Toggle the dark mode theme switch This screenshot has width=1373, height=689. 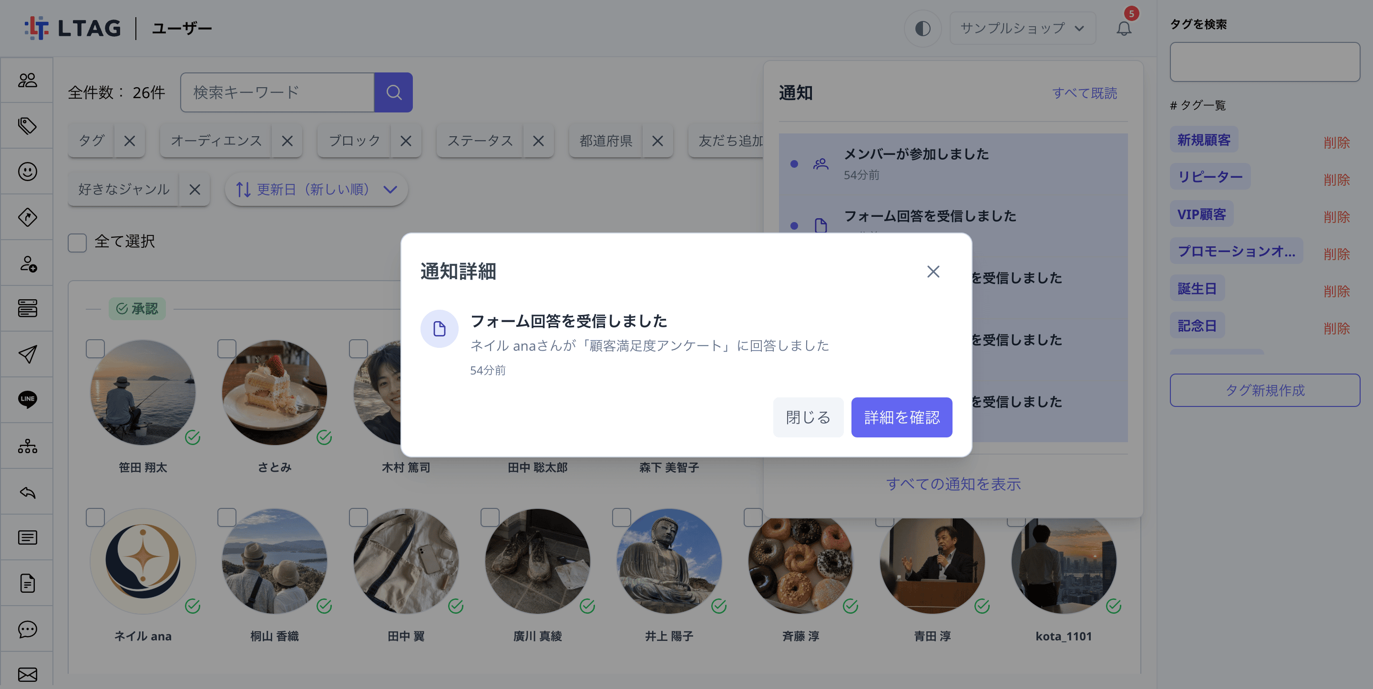[x=922, y=28]
